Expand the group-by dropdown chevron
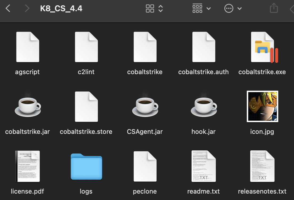This screenshot has height=200, width=294. pos(209,9)
